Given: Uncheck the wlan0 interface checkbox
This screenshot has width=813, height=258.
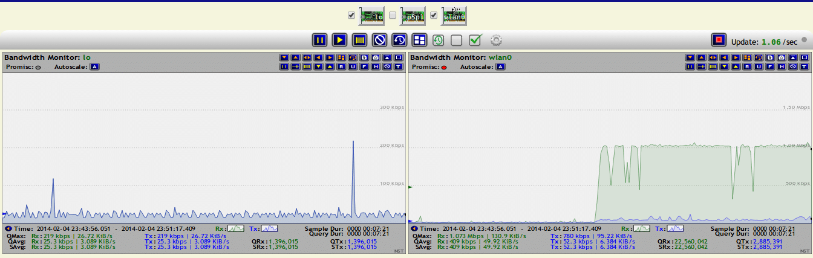Looking at the screenshot, I should [434, 15].
